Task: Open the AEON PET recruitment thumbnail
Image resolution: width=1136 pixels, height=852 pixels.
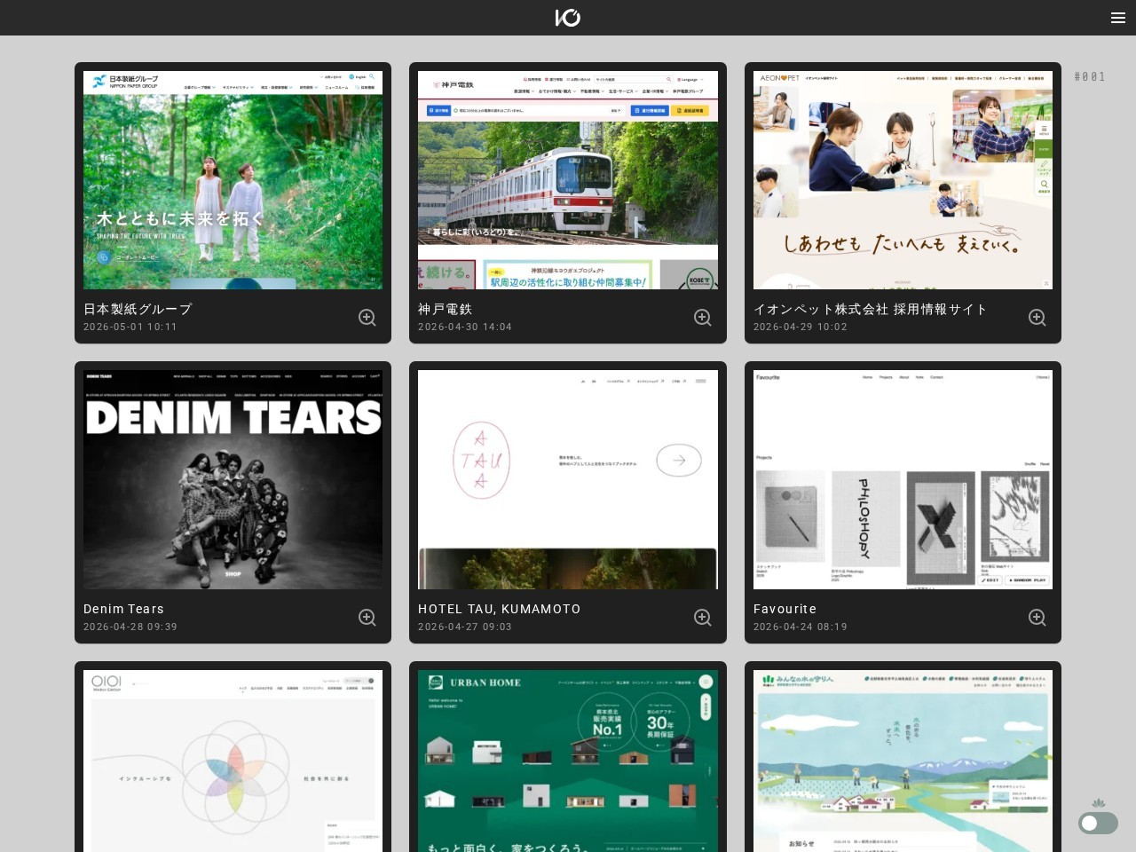Action: click(x=903, y=180)
